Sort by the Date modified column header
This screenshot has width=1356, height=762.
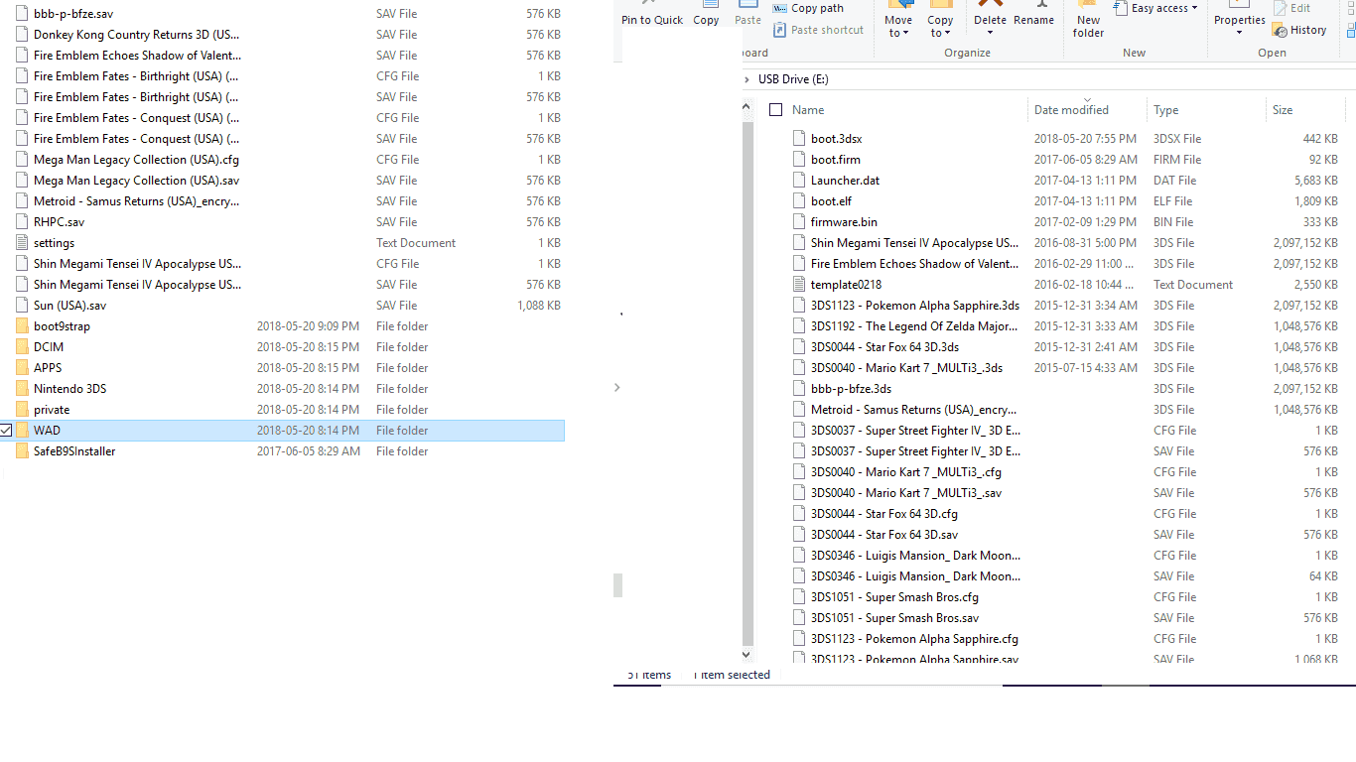pos(1071,110)
